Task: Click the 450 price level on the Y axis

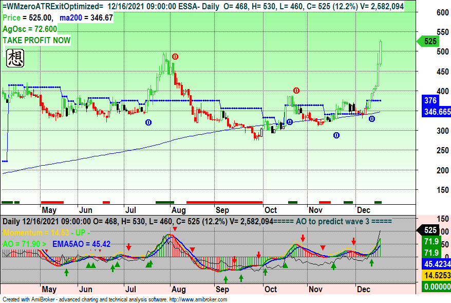Action: pyautogui.click(x=442, y=72)
